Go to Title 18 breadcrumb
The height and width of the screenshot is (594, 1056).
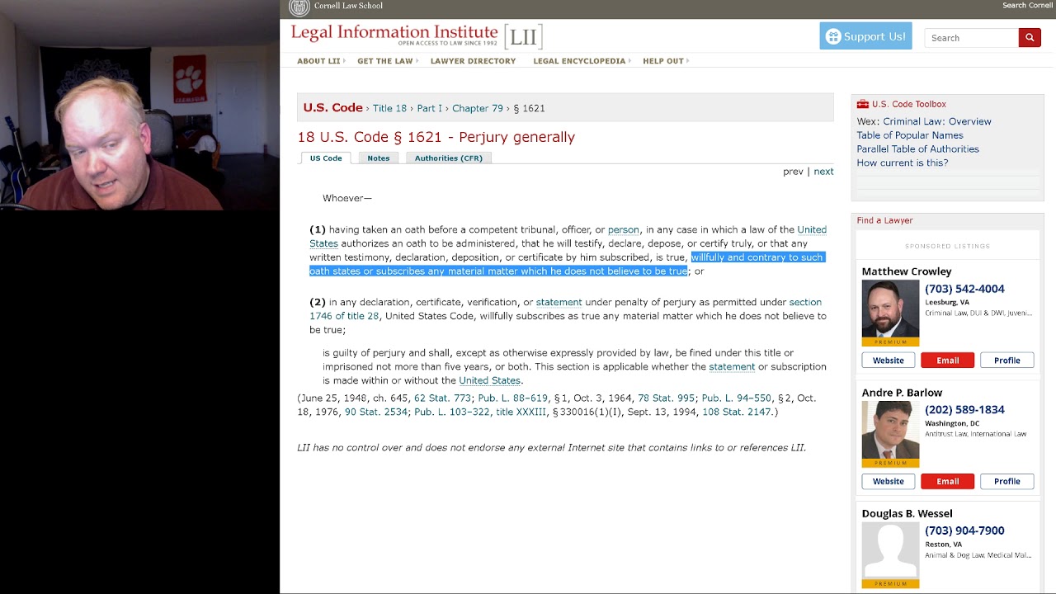pyautogui.click(x=389, y=108)
